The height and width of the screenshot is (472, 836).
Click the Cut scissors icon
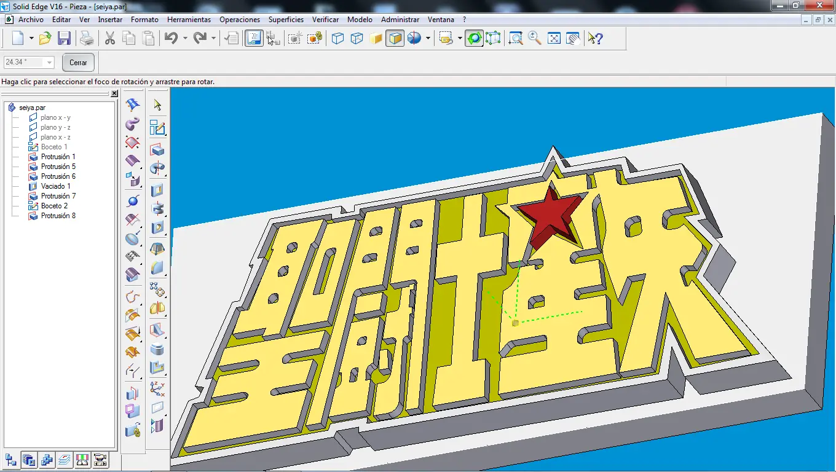pos(110,39)
